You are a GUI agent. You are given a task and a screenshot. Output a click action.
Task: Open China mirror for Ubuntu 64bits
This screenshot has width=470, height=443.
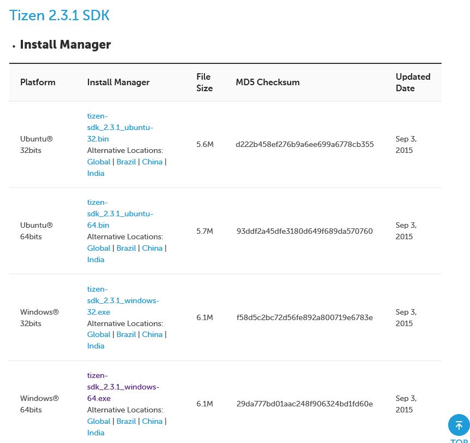[152, 248]
